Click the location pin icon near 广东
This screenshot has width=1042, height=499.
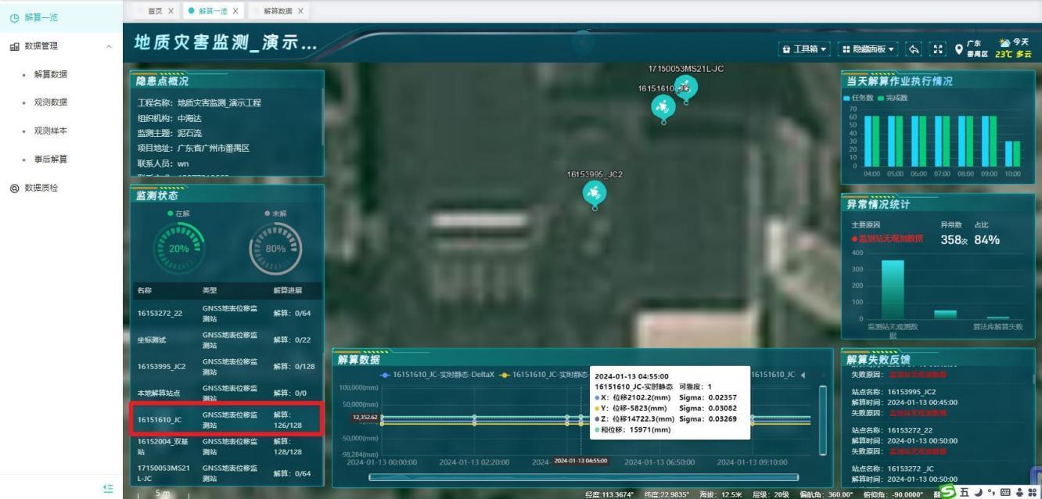960,48
